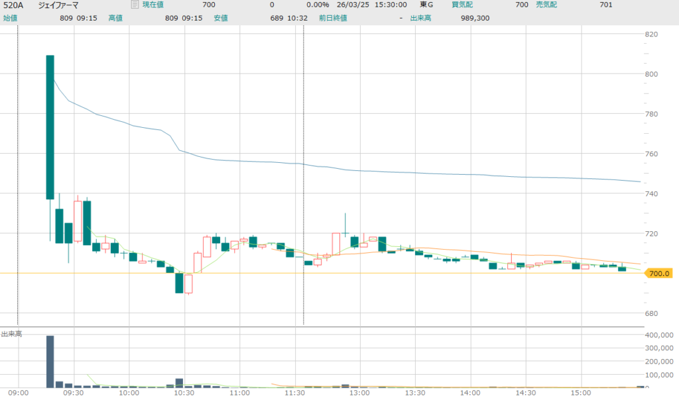Click the 520A stock code
Viewport: 679px width, 400px height.
pyautogui.click(x=15, y=5)
